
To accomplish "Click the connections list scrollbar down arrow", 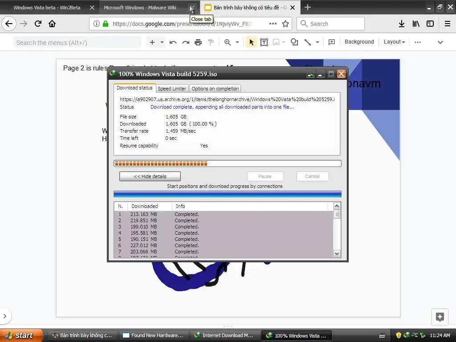I will [337, 253].
